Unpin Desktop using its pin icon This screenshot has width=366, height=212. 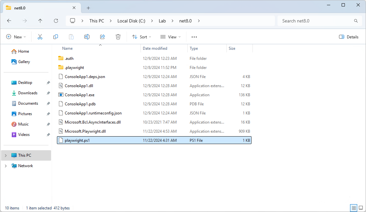coord(48,83)
